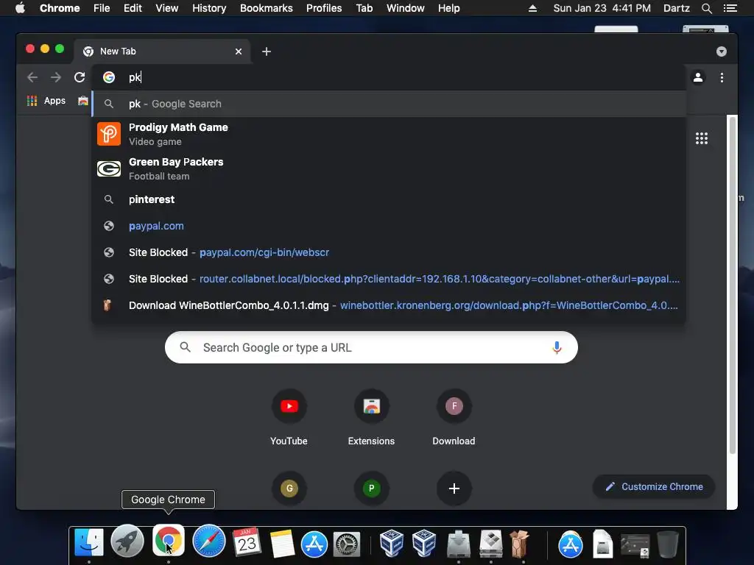Viewport: 754px width, 565px height.
Task: Click the eject icon in menu bar
Action: tap(532, 8)
